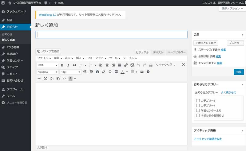The height and width of the screenshot is (151, 246).
Task: Remove link with the unlink icon
Action: 132,65
